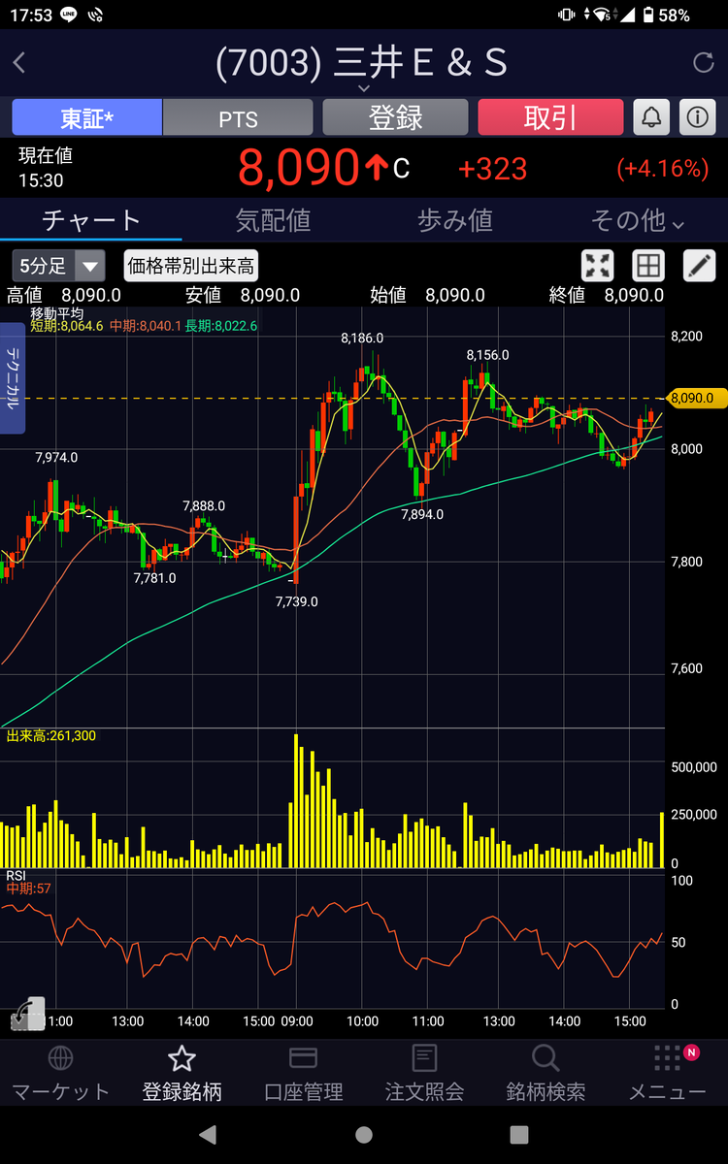The width and height of the screenshot is (728, 1164).
Task: Tap the current price 8,090
Action: (x=299, y=168)
